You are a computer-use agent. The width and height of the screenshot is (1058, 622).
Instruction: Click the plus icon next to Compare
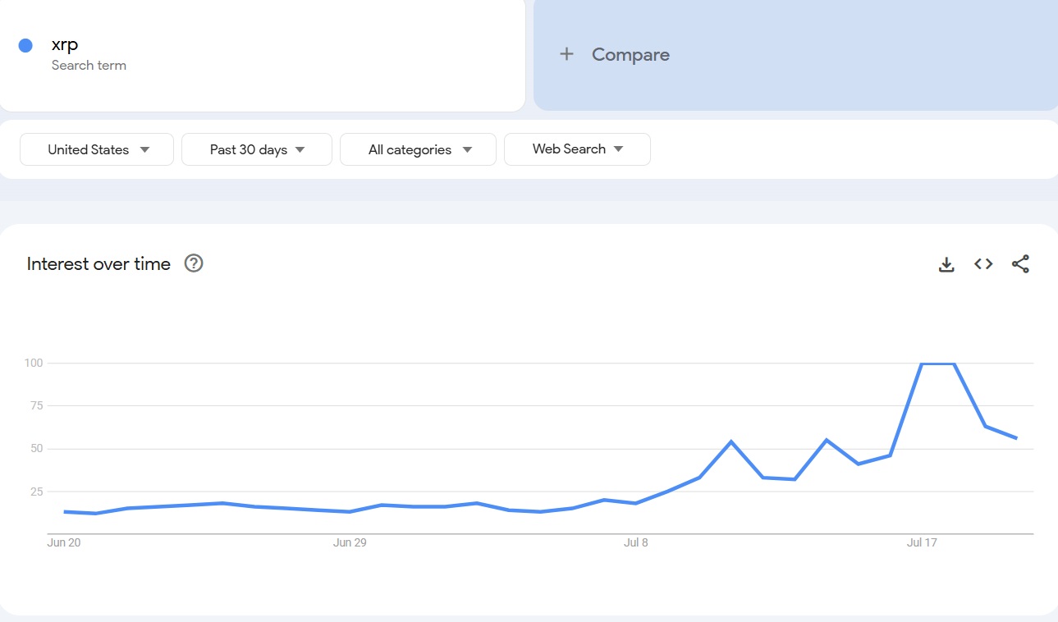pyautogui.click(x=566, y=54)
